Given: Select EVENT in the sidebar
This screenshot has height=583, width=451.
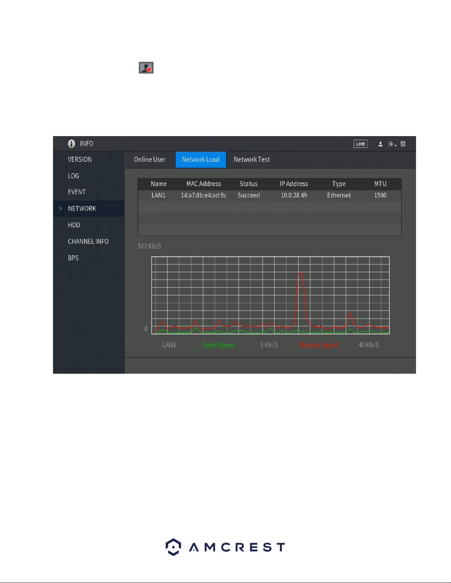Looking at the screenshot, I should click(77, 192).
